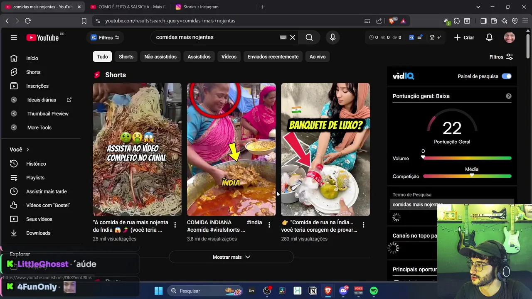Open Brave VPN shield icon

click(x=515, y=21)
